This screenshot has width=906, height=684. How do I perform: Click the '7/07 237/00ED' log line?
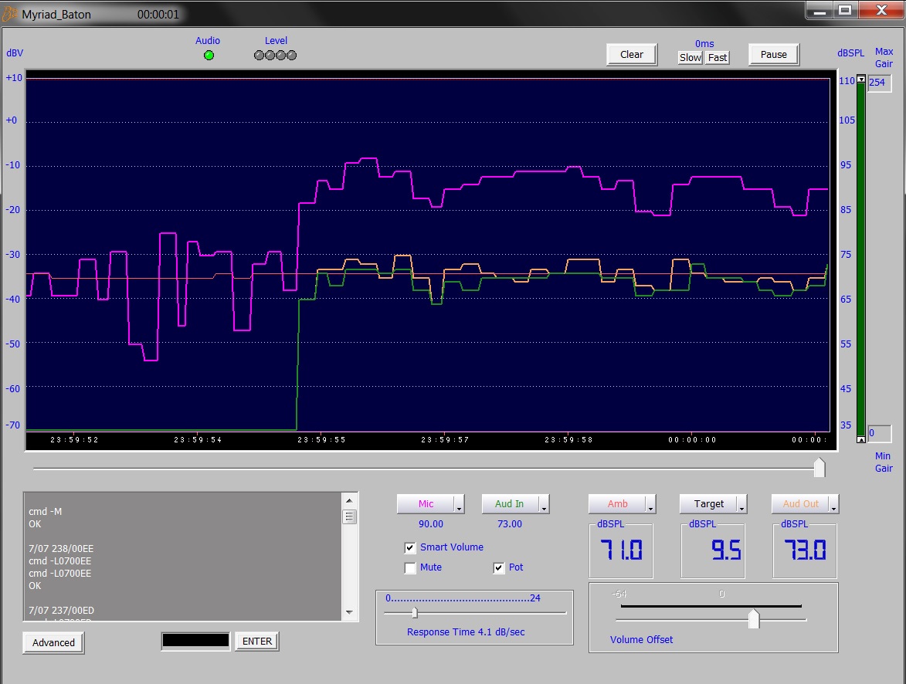click(x=61, y=610)
